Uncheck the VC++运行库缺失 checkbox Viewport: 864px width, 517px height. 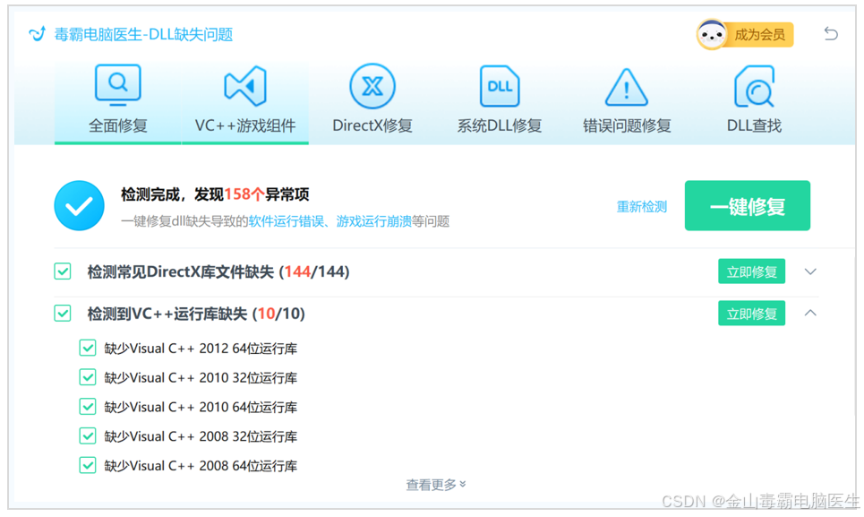[63, 313]
